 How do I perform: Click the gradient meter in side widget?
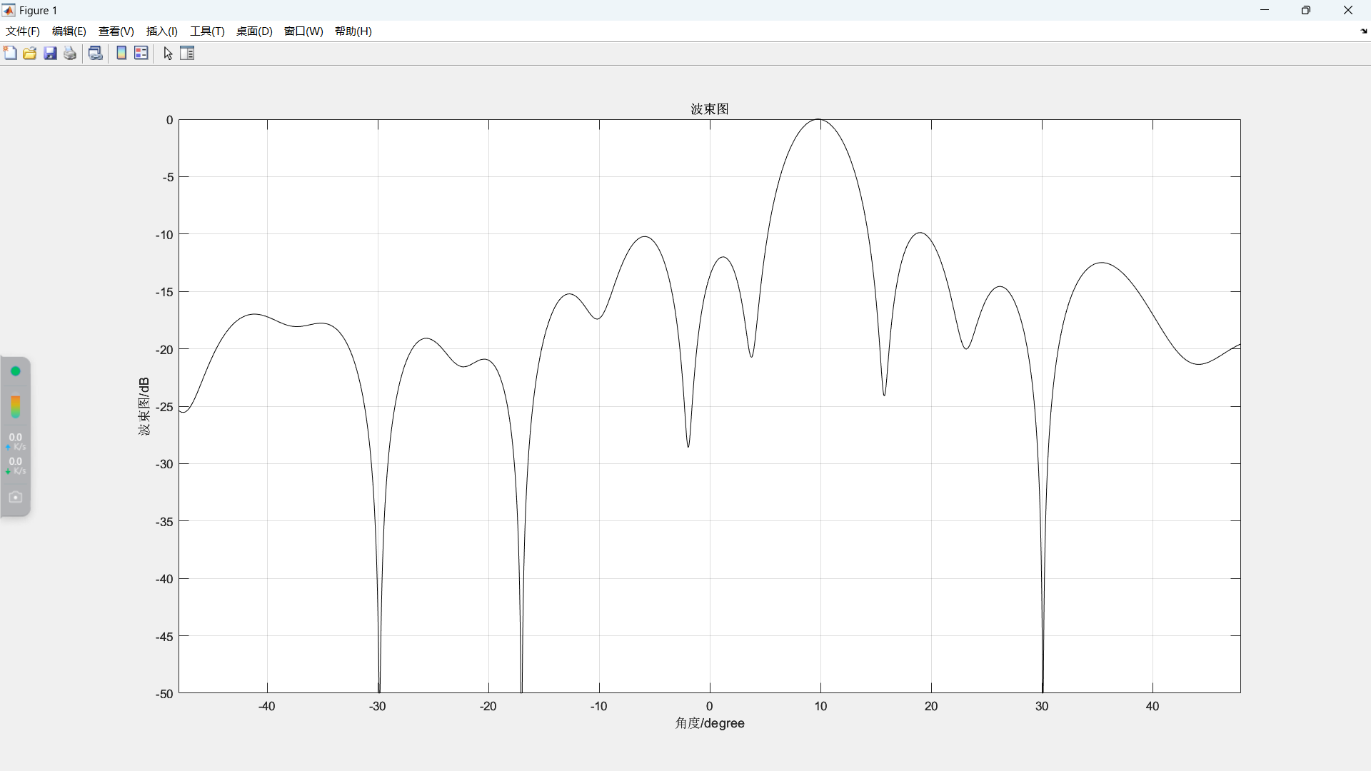[x=16, y=407]
